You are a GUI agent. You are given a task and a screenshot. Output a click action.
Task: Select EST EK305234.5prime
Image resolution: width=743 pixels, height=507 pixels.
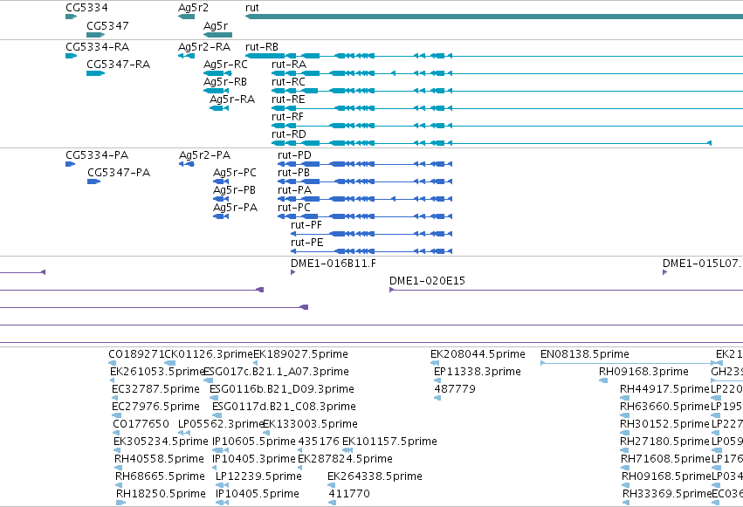[162, 442]
